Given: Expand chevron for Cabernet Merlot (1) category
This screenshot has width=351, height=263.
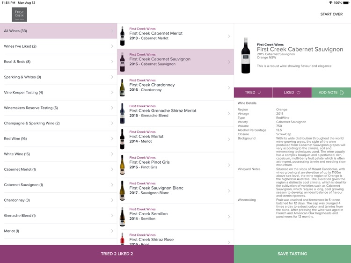Looking at the screenshot, I should pyautogui.click(x=112, y=169).
